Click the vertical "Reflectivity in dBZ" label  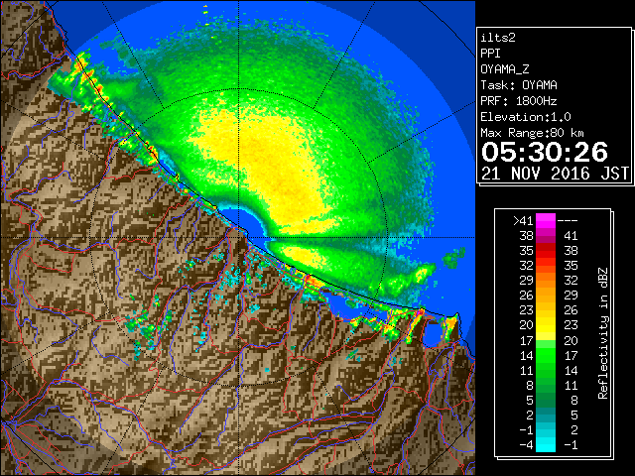coord(603,333)
